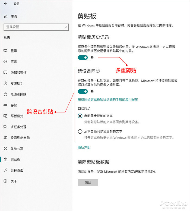Disable the cross-device sync (跨设备同步) switch

[x=83, y=92]
